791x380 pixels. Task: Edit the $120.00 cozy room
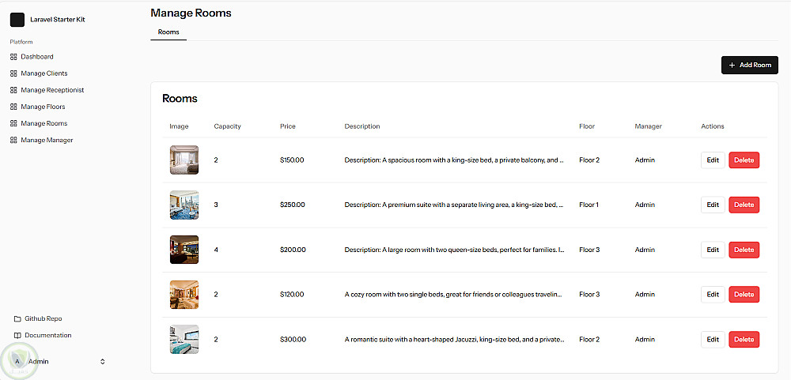(713, 295)
